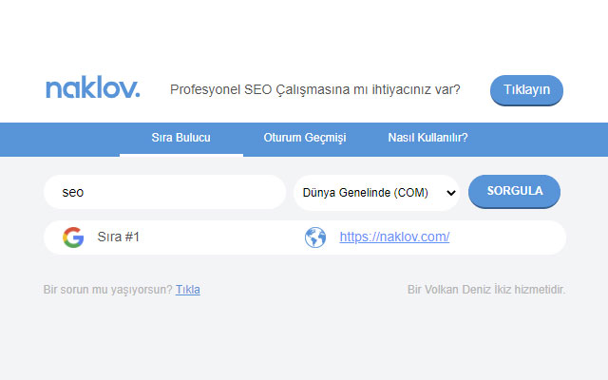Screen dimensions: 608x380
Task: Click the Google logo icon
Action: (73, 237)
